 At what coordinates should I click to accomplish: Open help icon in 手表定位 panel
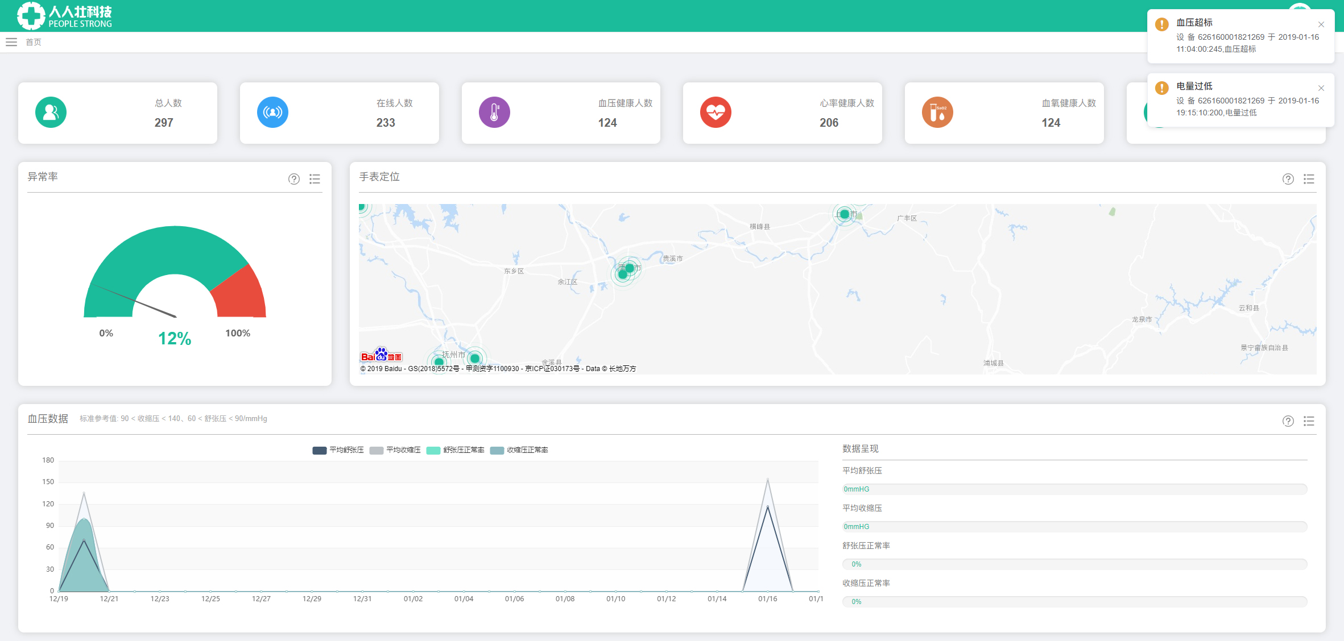1288,179
